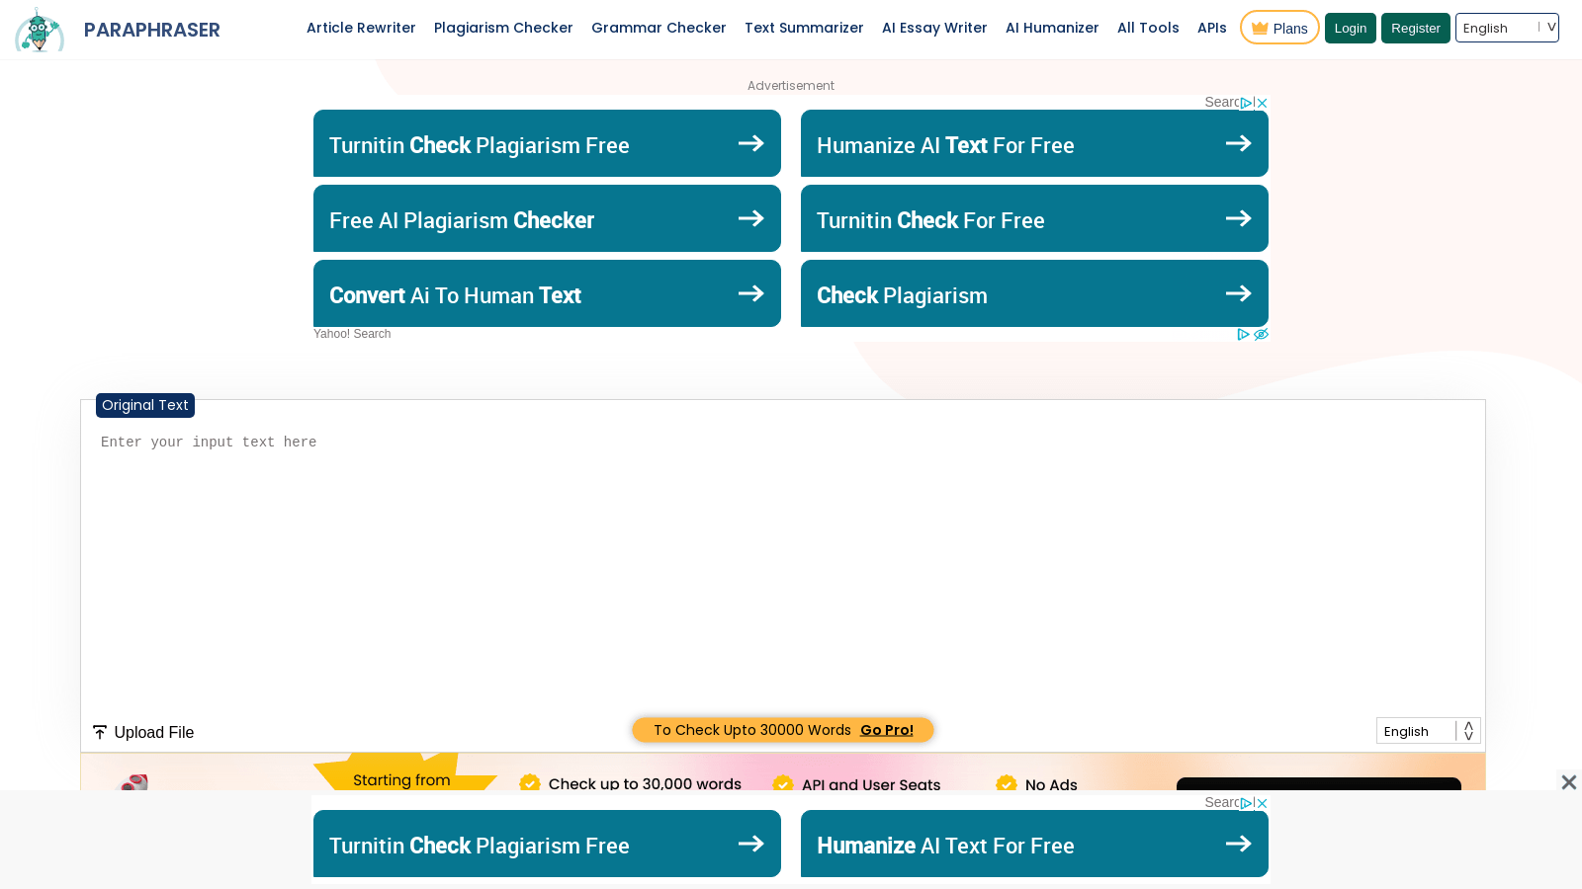The height and width of the screenshot is (889, 1582).
Task: Open the Grammar Checker menu item
Action: (659, 28)
